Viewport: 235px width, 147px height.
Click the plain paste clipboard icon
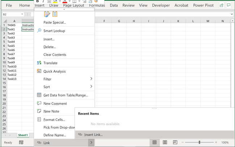pos(55,14)
